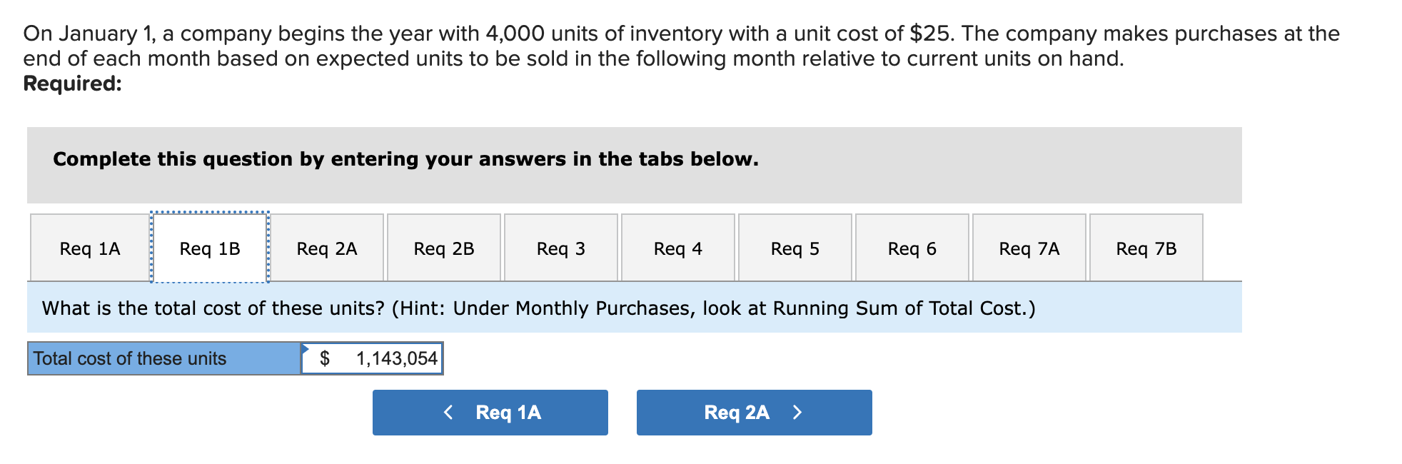Open the Req 4 tab

[x=677, y=248]
